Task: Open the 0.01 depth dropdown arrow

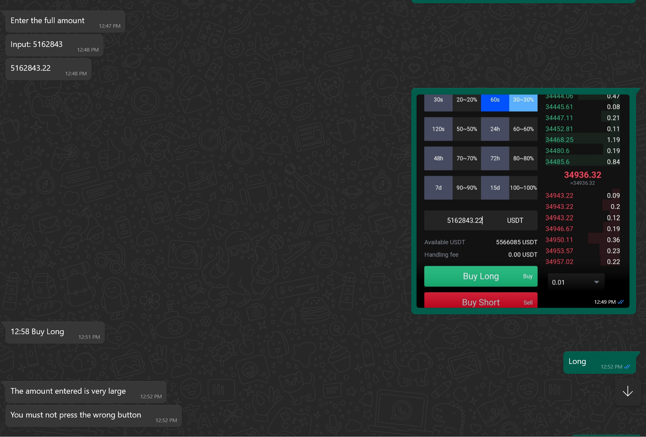Action: tap(596, 282)
